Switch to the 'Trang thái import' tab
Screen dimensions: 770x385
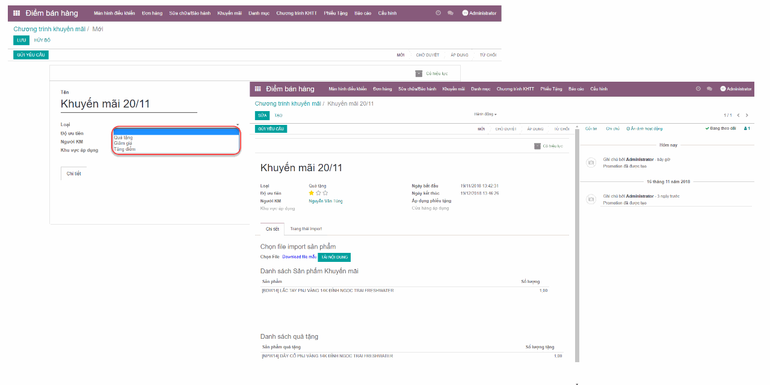coord(307,229)
